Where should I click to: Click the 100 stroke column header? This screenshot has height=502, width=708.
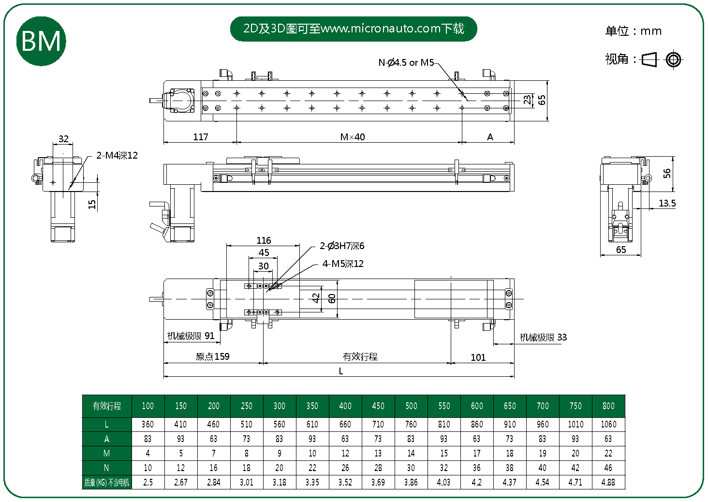(x=148, y=406)
